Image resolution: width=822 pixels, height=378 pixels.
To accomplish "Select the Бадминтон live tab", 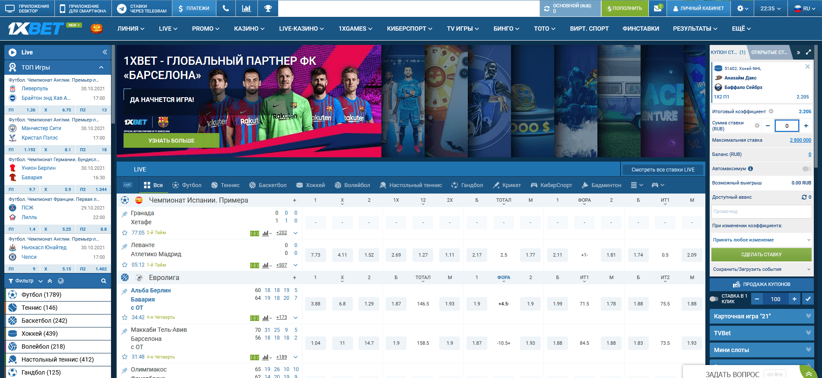I will pos(601,185).
